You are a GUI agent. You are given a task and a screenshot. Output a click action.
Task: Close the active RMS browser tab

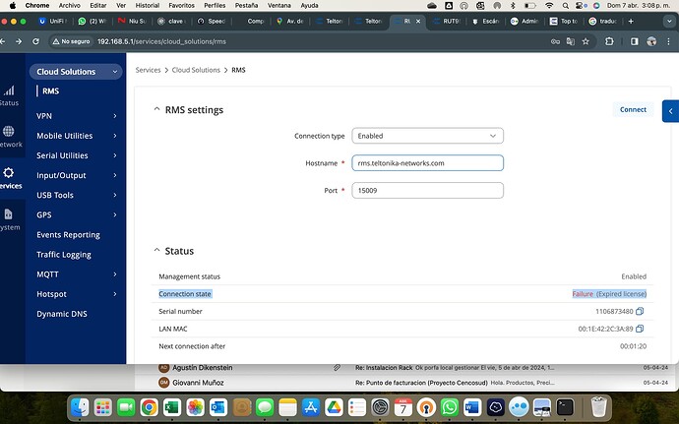point(418,21)
